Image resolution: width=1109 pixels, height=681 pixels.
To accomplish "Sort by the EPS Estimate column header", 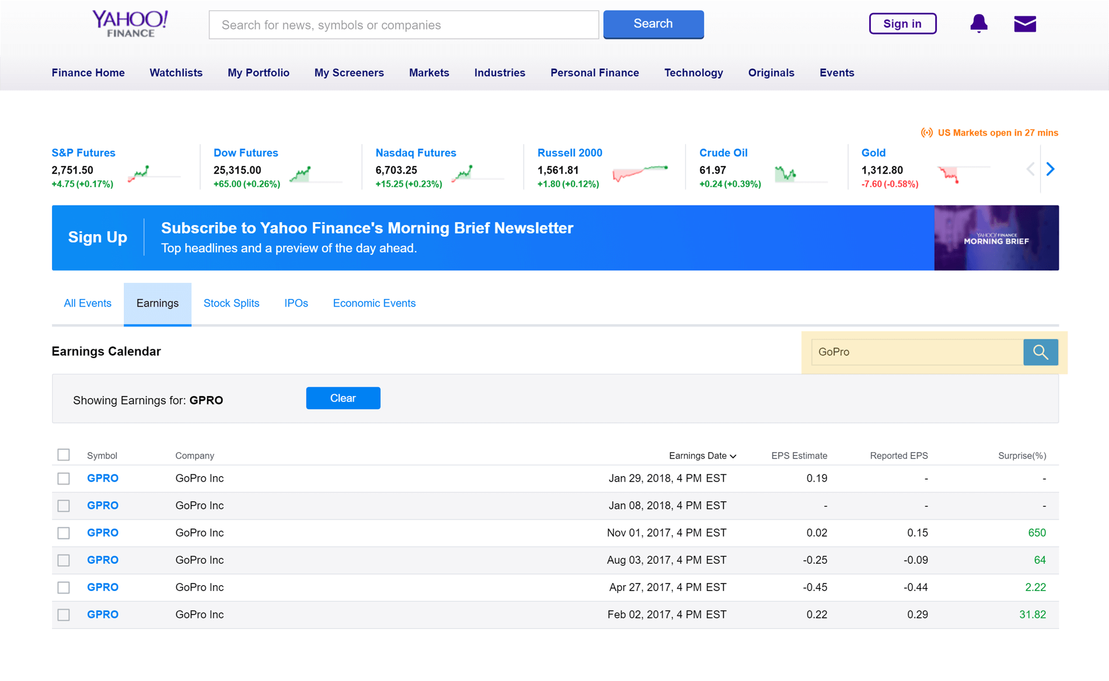I will pos(799,456).
